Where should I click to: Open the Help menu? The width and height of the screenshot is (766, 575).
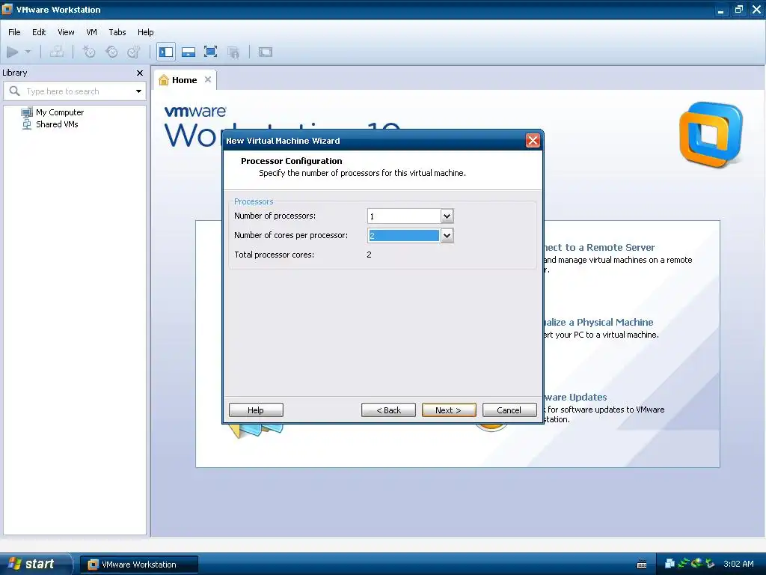146,32
